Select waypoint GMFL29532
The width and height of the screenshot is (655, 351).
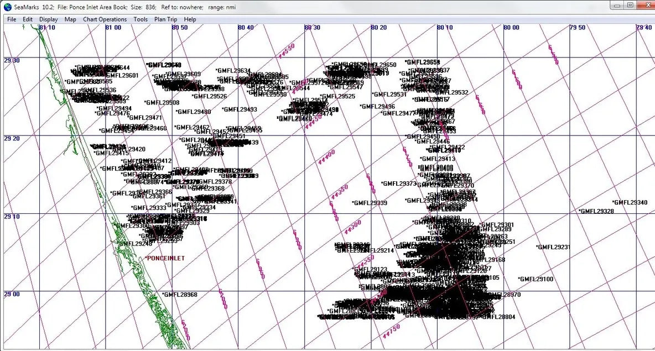click(x=452, y=92)
